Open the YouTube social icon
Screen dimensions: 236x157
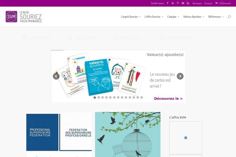(183, 3)
